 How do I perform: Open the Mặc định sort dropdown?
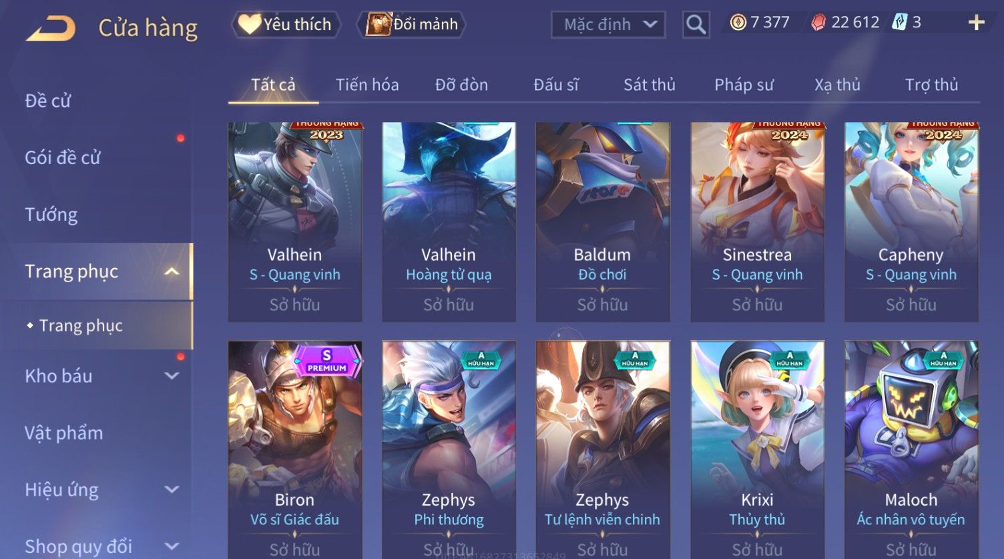point(608,25)
